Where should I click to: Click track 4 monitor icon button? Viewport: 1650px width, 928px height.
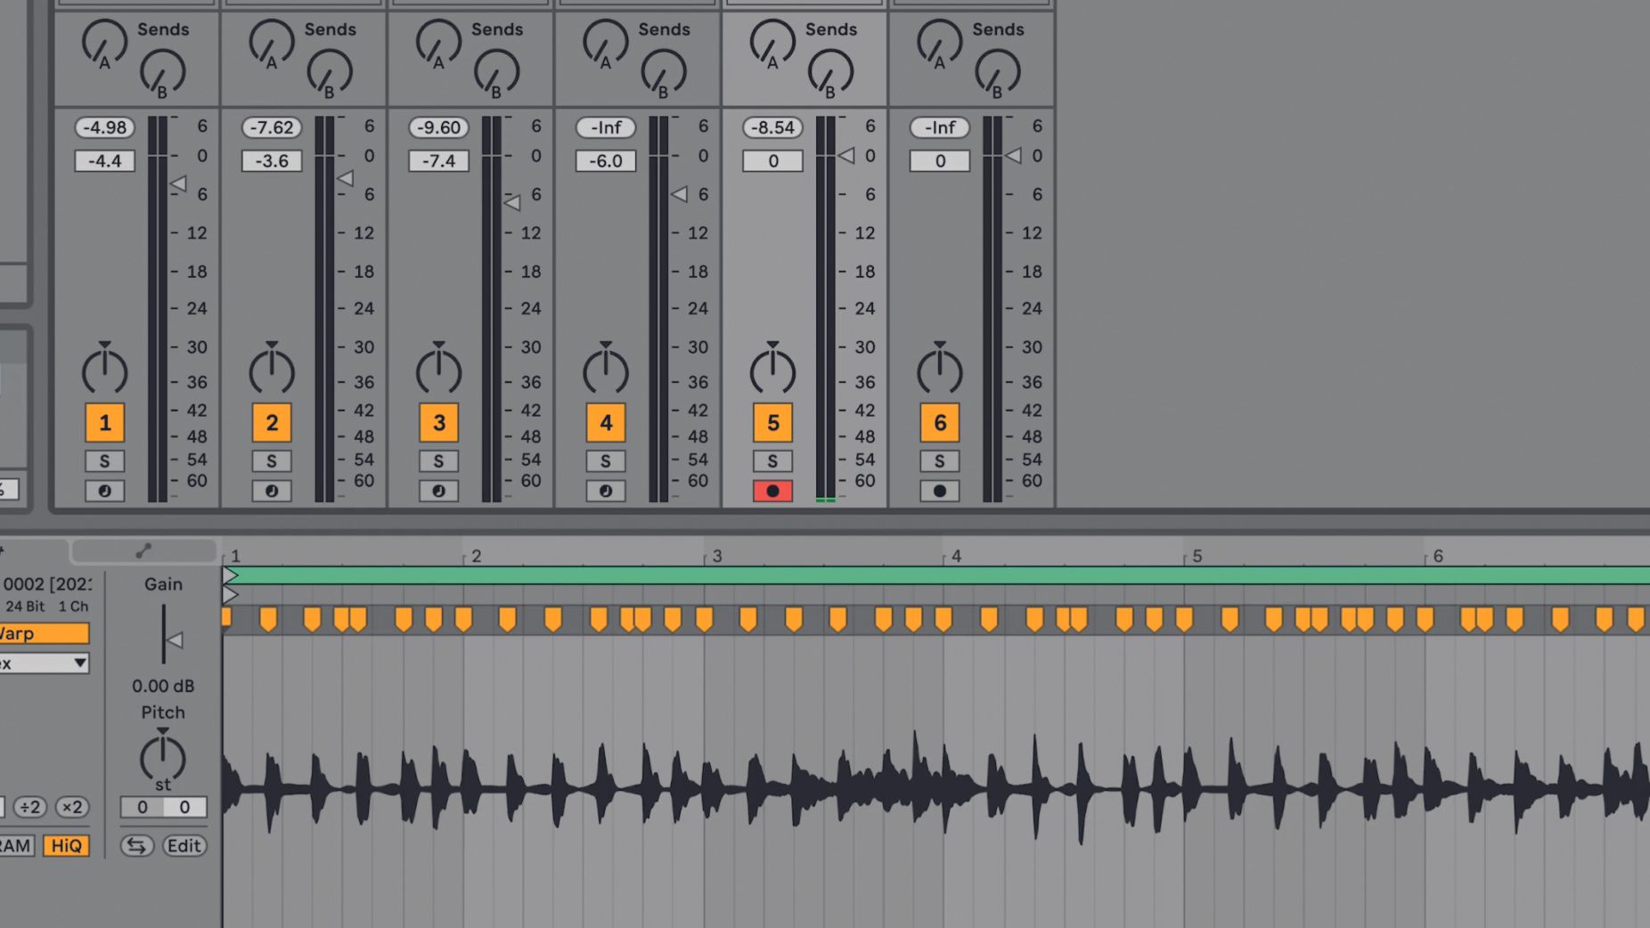tap(606, 491)
